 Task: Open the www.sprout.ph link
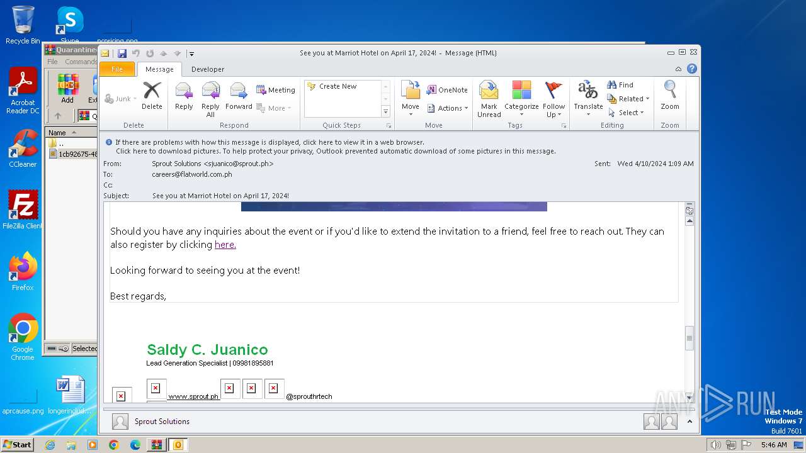pos(193,396)
